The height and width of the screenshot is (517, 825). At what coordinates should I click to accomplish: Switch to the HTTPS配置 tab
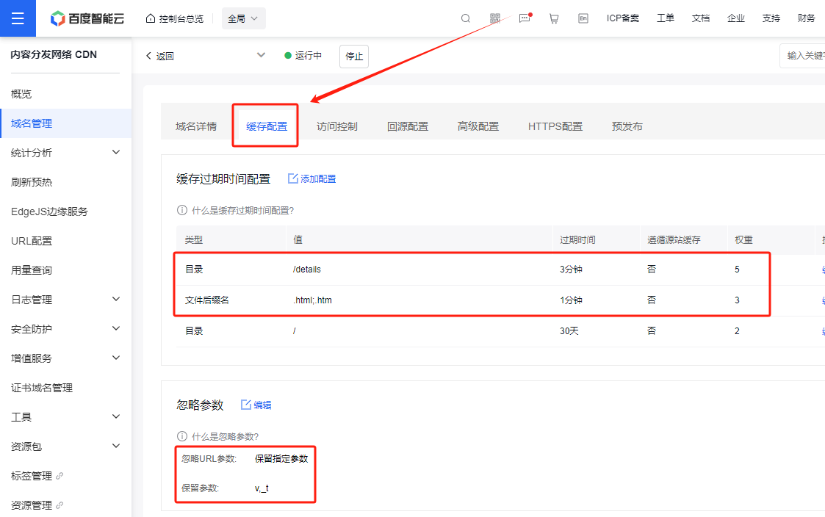coord(555,126)
